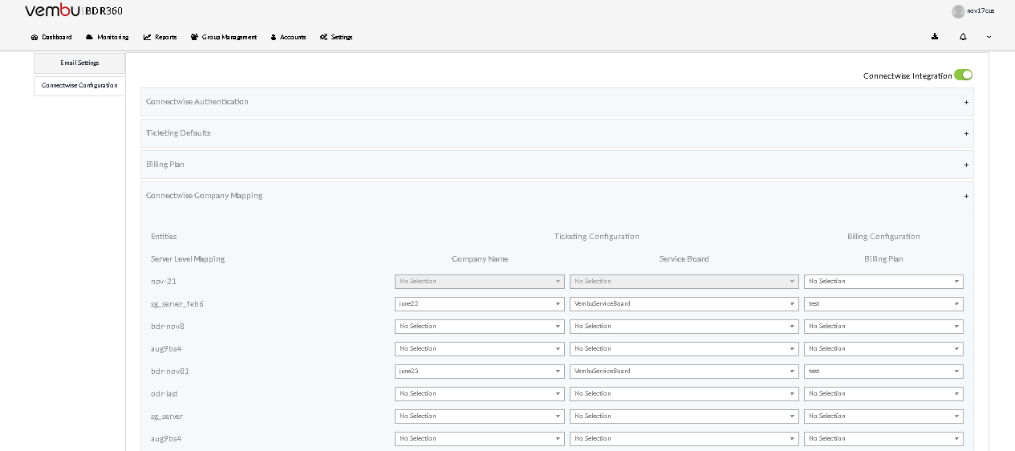Click the nov17cus username text
This screenshot has height=451, width=1015.
coord(980,11)
